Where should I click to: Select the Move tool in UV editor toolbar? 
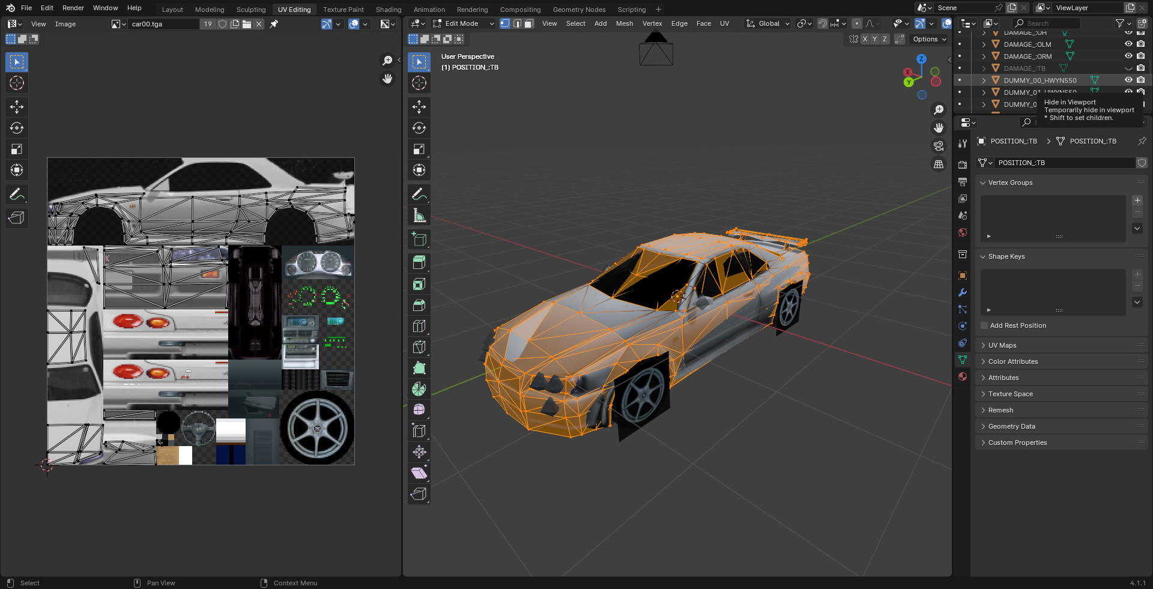point(17,107)
